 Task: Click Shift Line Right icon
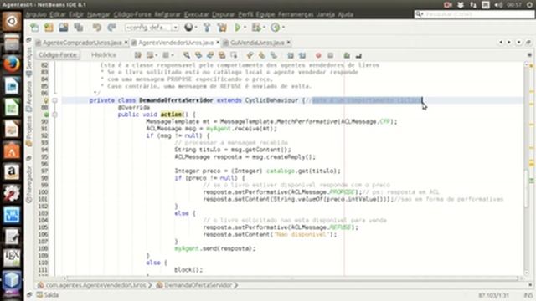(x=301, y=55)
